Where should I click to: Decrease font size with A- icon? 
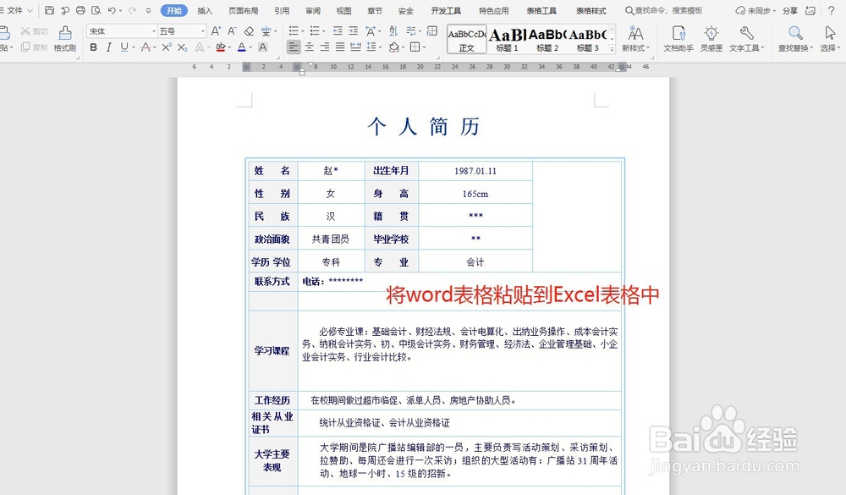pyautogui.click(x=232, y=31)
